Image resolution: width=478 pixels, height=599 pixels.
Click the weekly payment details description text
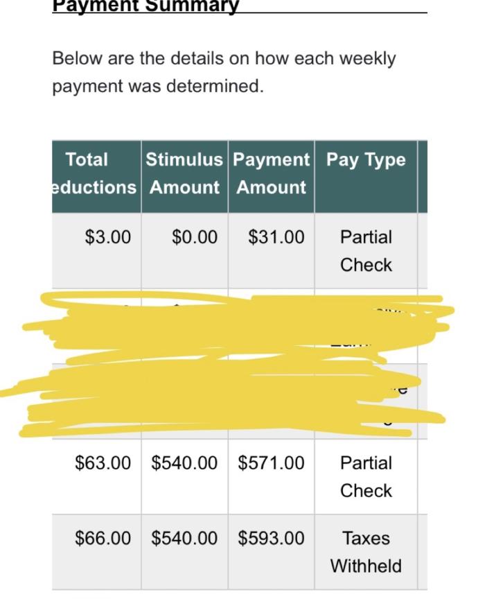click(x=224, y=72)
